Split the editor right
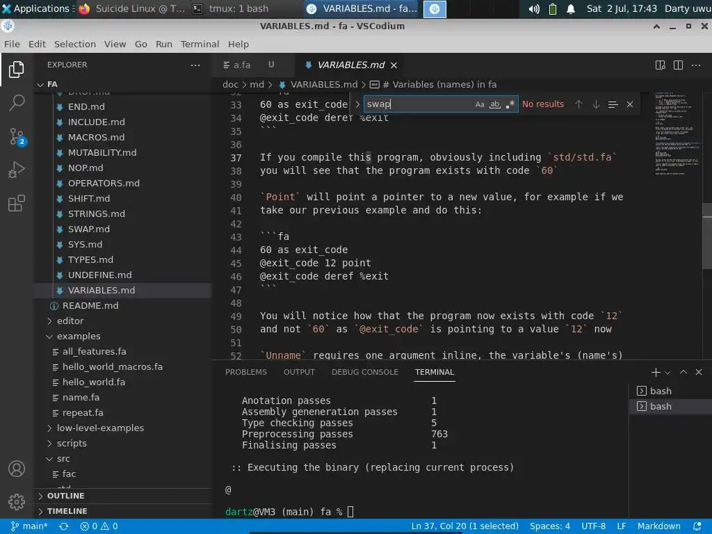This screenshot has height=534, width=712. coord(678,65)
